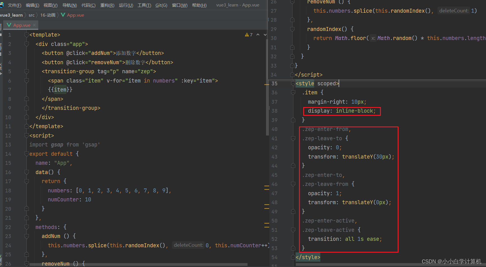Click the name: "App" property on line 15
486x267 pixels.
click(x=54, y=163)
